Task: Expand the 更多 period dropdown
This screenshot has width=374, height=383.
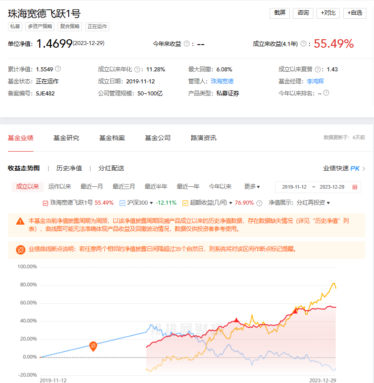Action: click(x=252, y=187)
